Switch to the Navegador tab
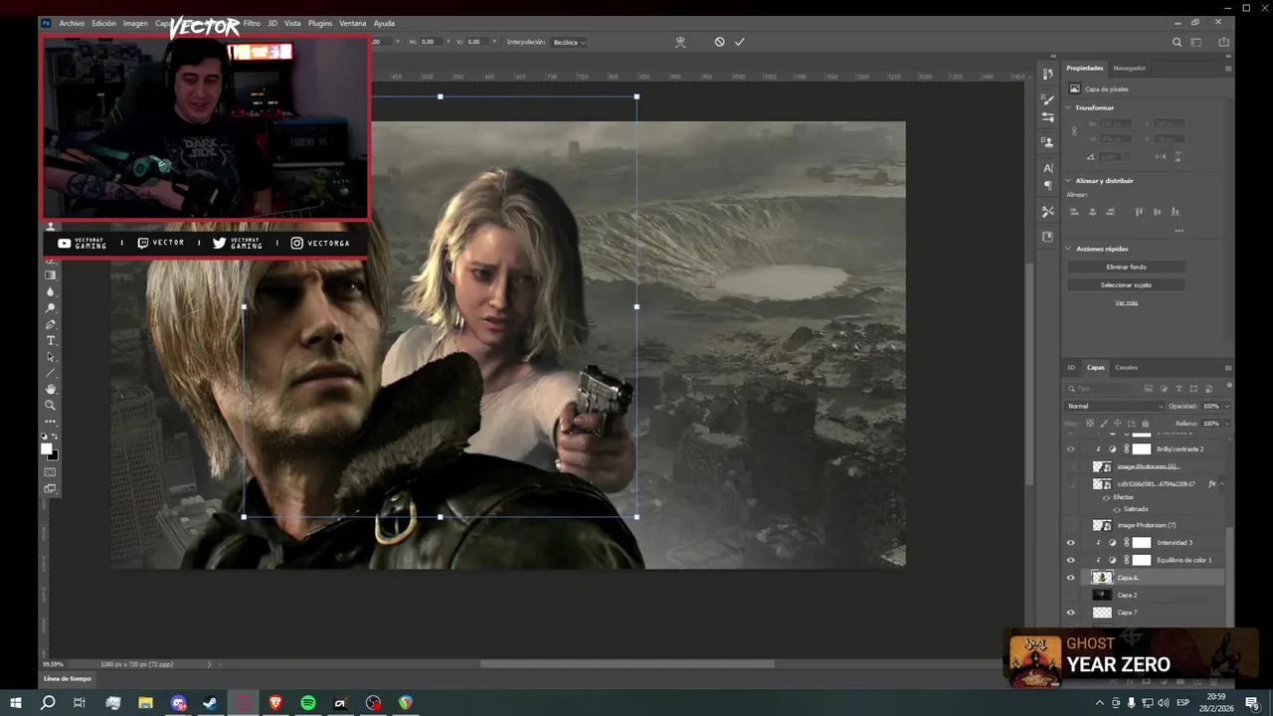The height and width of the screenshot is (716, 1273). [x=1130, y=68]
